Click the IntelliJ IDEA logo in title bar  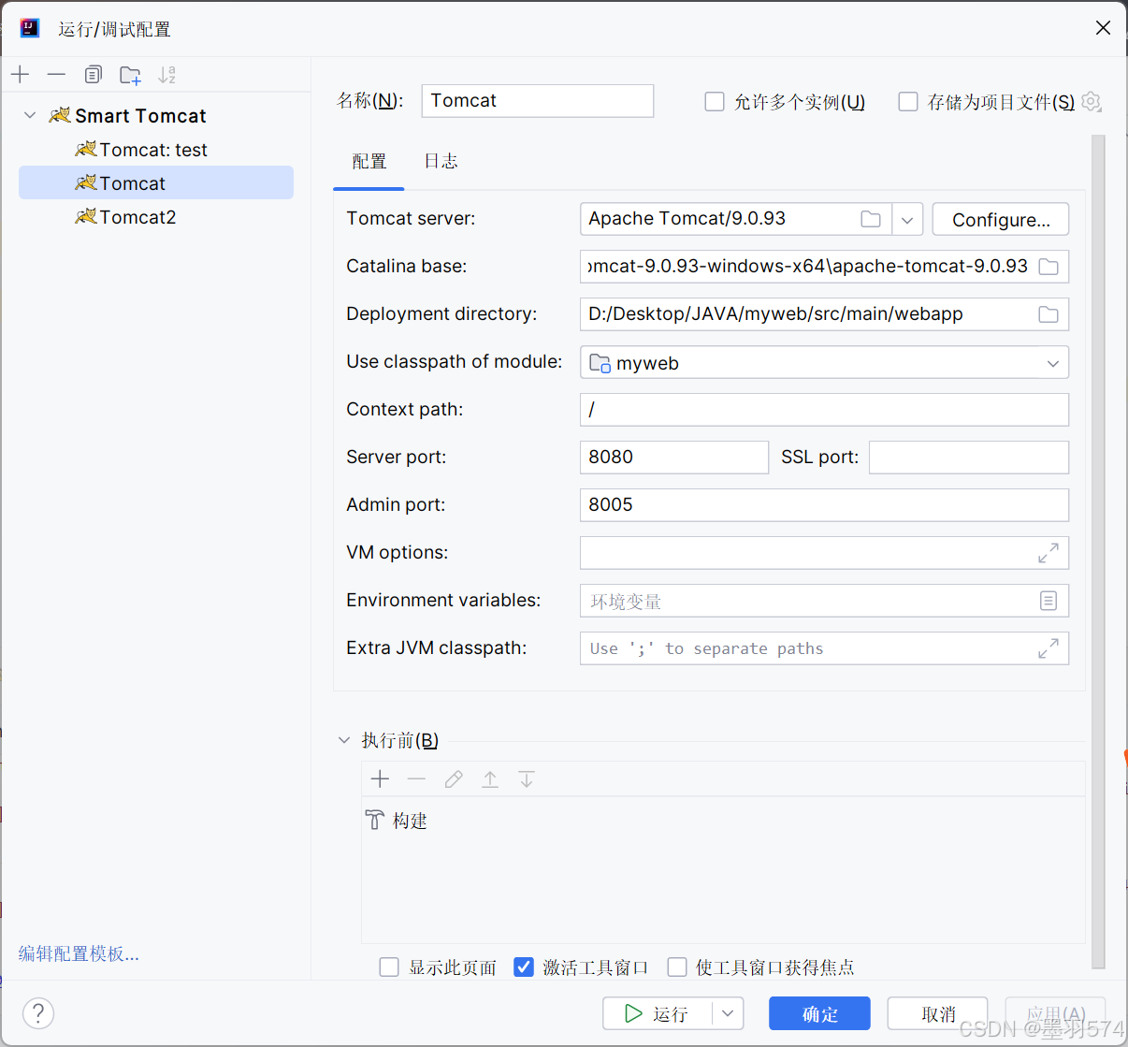(x=30, y=28)
